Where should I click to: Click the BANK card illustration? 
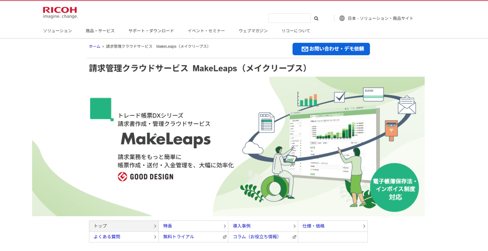pyautogui.click(x=373, y=94)
